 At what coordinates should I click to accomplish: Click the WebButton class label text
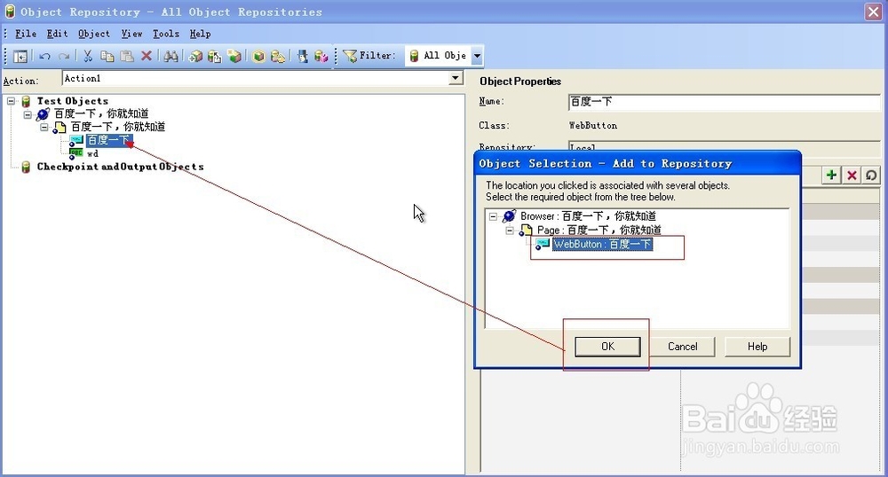[x=593, y=126]
